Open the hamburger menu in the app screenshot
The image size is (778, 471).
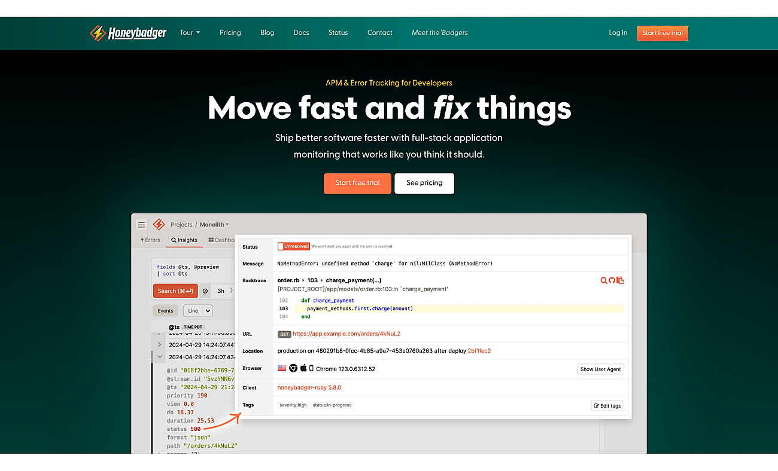pyautogui.click(x=141, y=225)
